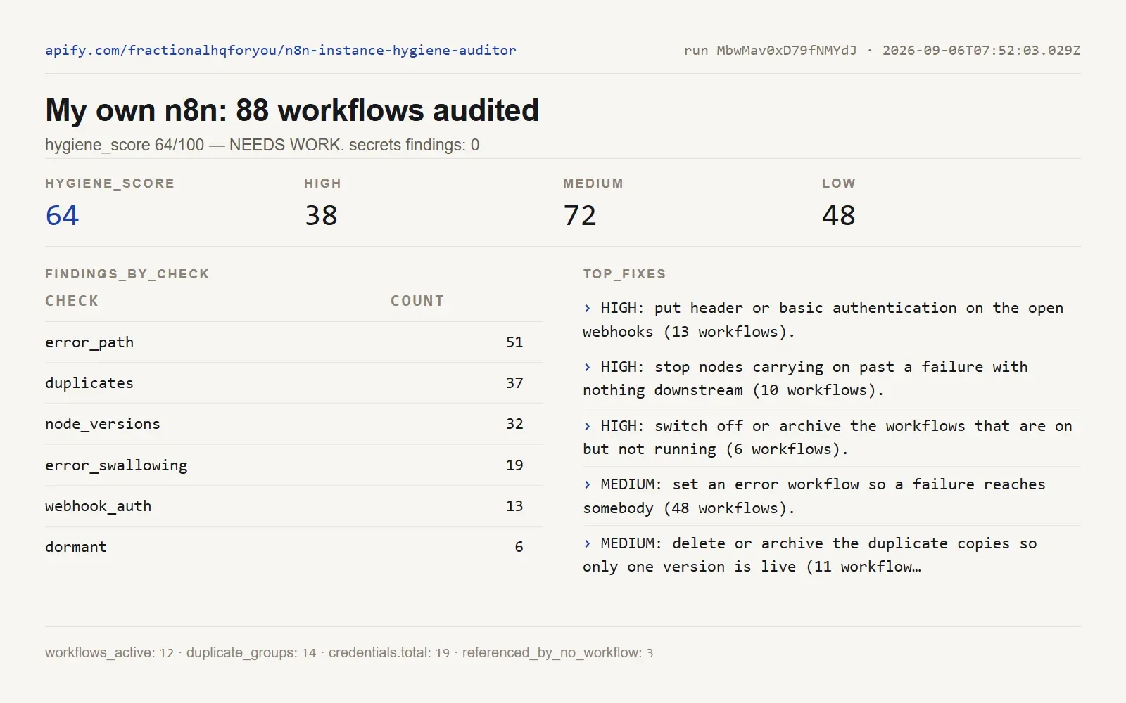Click the LOW label

tap(839, 183)
